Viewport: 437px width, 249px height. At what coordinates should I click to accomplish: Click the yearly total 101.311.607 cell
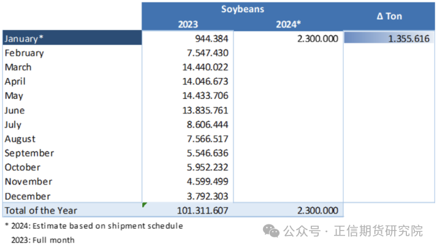[x=203, y=210]
